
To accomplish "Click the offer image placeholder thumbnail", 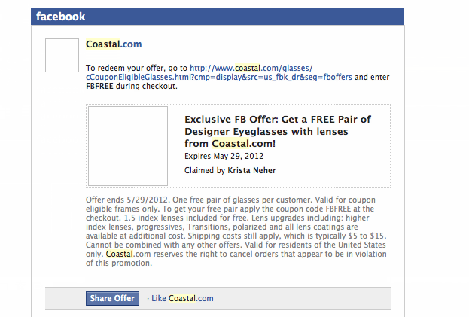I will pyautogui.click(x=128, y=146).
